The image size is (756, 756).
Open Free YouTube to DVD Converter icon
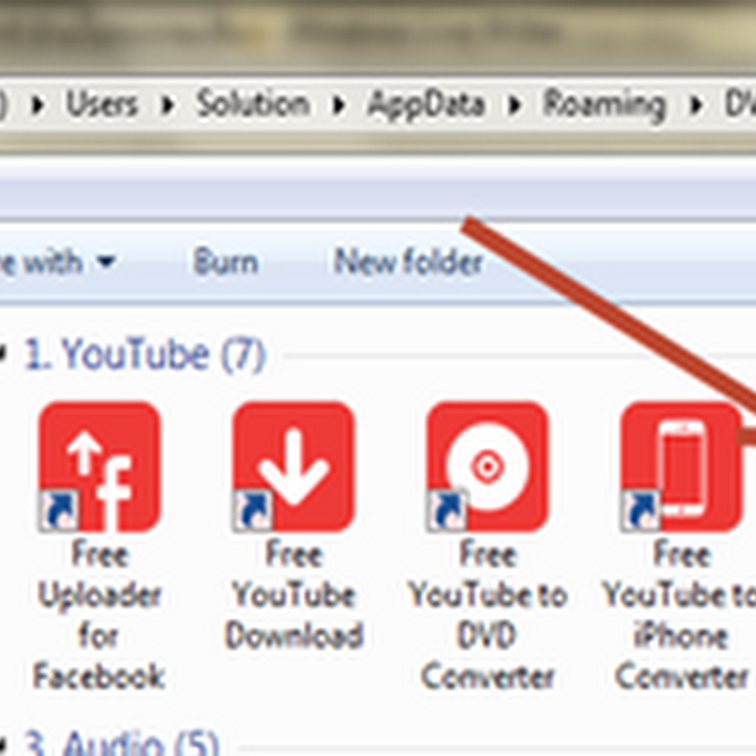pyautogui.click(x=488, y=467)
